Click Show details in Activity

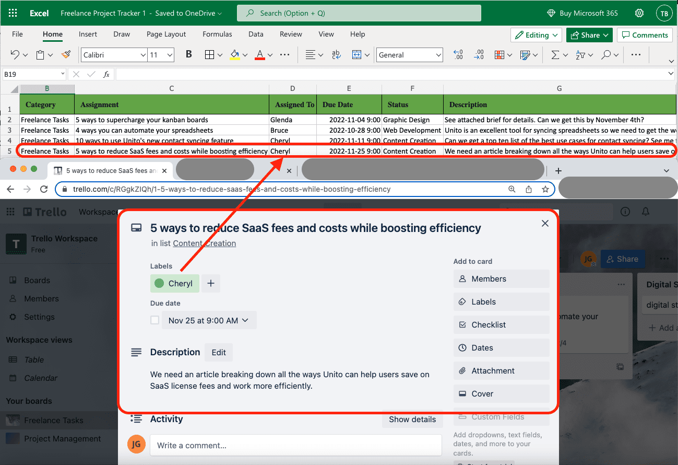pyautogui.click(x=412, y=419)
